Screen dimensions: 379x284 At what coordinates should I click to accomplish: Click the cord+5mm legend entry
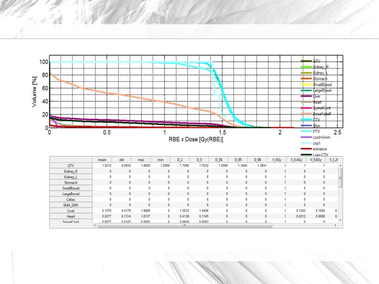pos(316,137)
